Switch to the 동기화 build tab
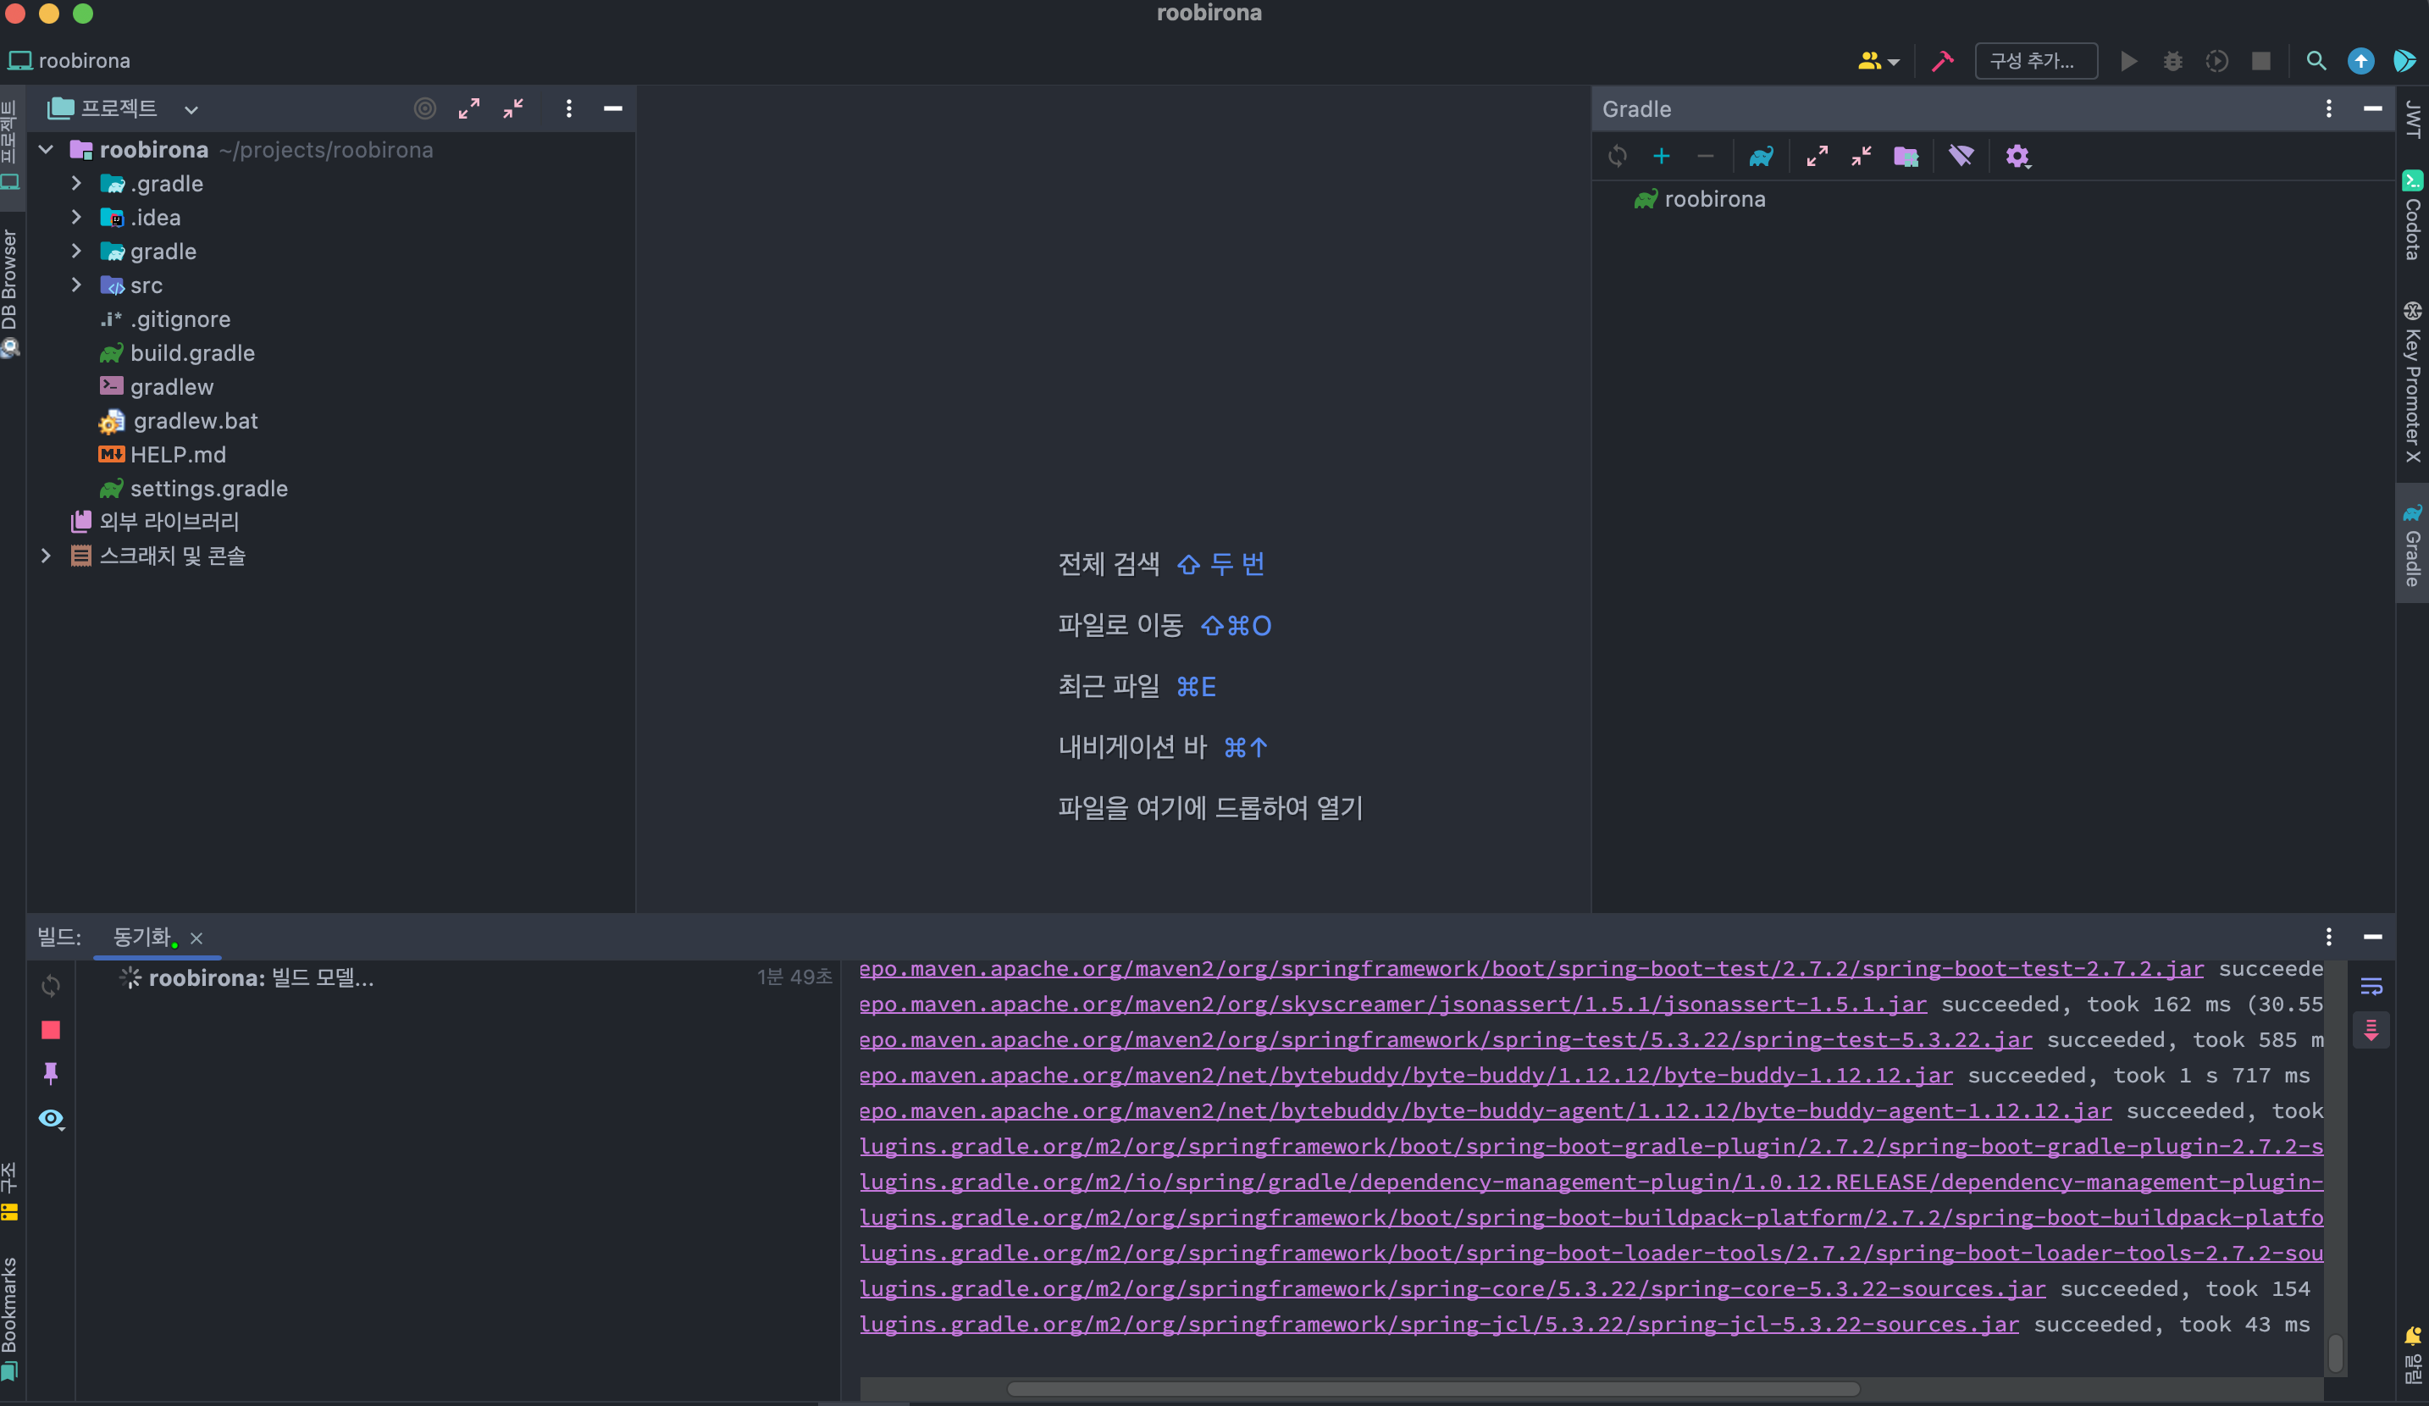 click(142, 937)
